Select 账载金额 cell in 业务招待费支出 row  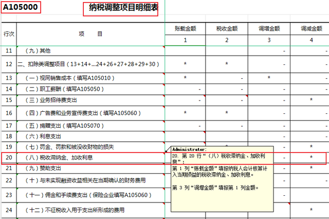click(x=185, y=100)
